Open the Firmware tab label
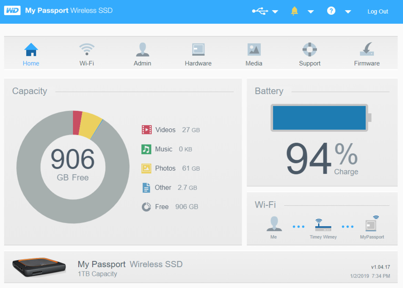The height and width of the screenshot is (288, 403). click(367, 63)
